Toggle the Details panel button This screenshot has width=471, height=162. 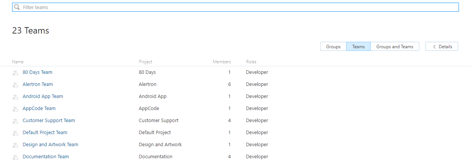(442, 46)
